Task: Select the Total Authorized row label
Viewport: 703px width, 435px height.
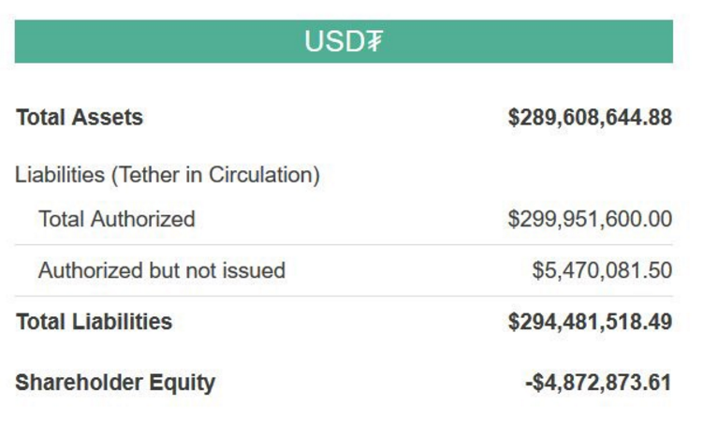Action: coord(117,219)
